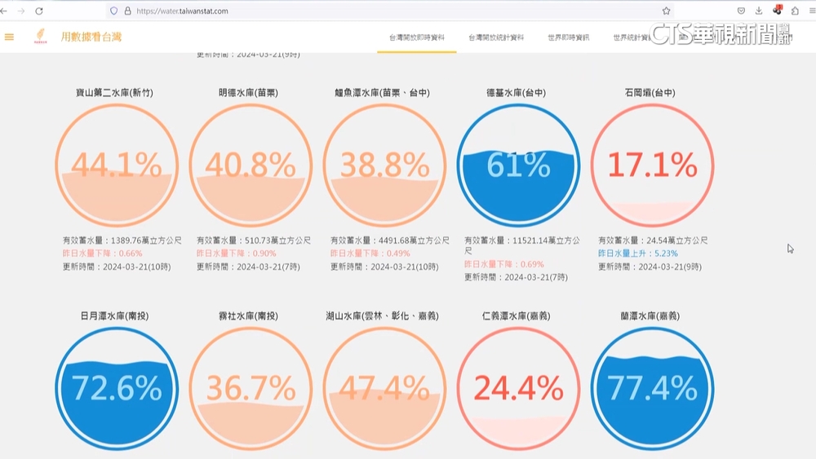The height and width of the screenshot is (459, 816).
Task: Click the 蘭潭水庫(嘉義) 77.4% gauge
Action: pyautogui.click(x=653, y=389)
